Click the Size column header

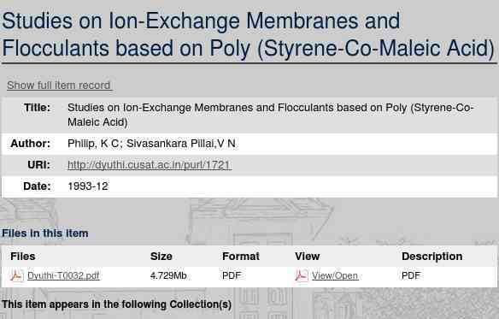pos(161,257)
